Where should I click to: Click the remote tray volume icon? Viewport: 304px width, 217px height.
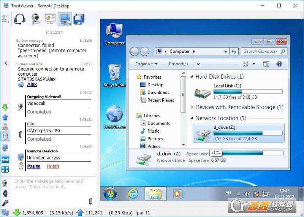pyautogui.click(x=247, y=194)
